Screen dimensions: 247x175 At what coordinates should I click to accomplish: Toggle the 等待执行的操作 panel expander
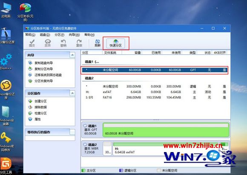(72, 132)
